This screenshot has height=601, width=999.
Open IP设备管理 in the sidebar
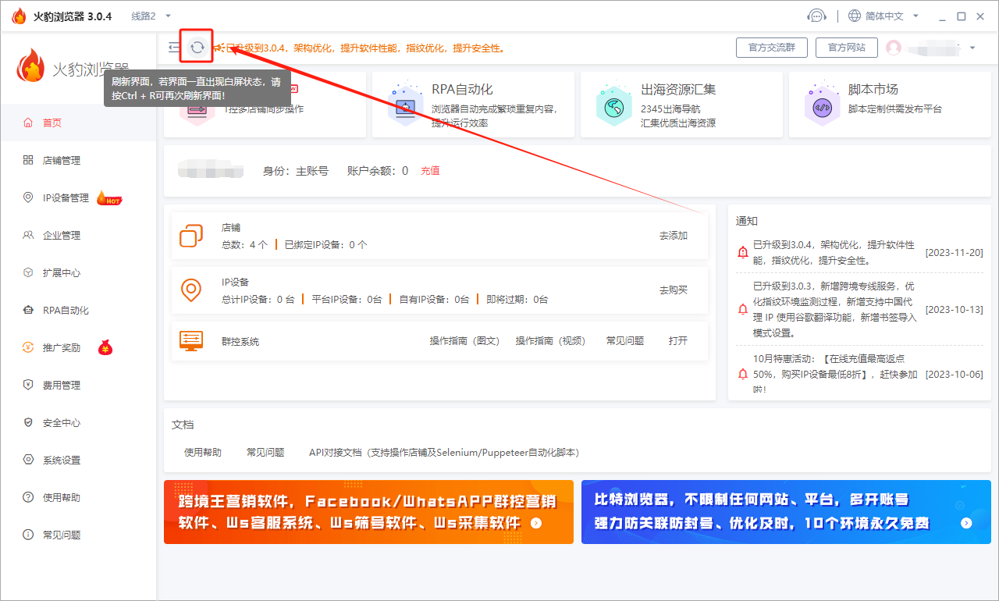point(78,197)
